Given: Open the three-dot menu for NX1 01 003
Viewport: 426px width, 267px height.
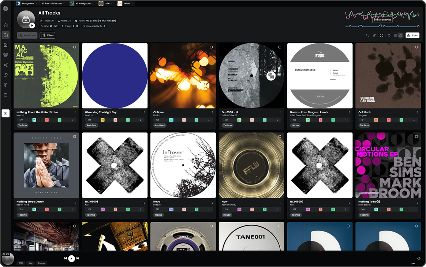Looking at the screenshot, I should [x=144, y=202].
